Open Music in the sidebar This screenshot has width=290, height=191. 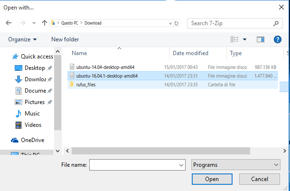pyautogui.click(x=28, y=114)
